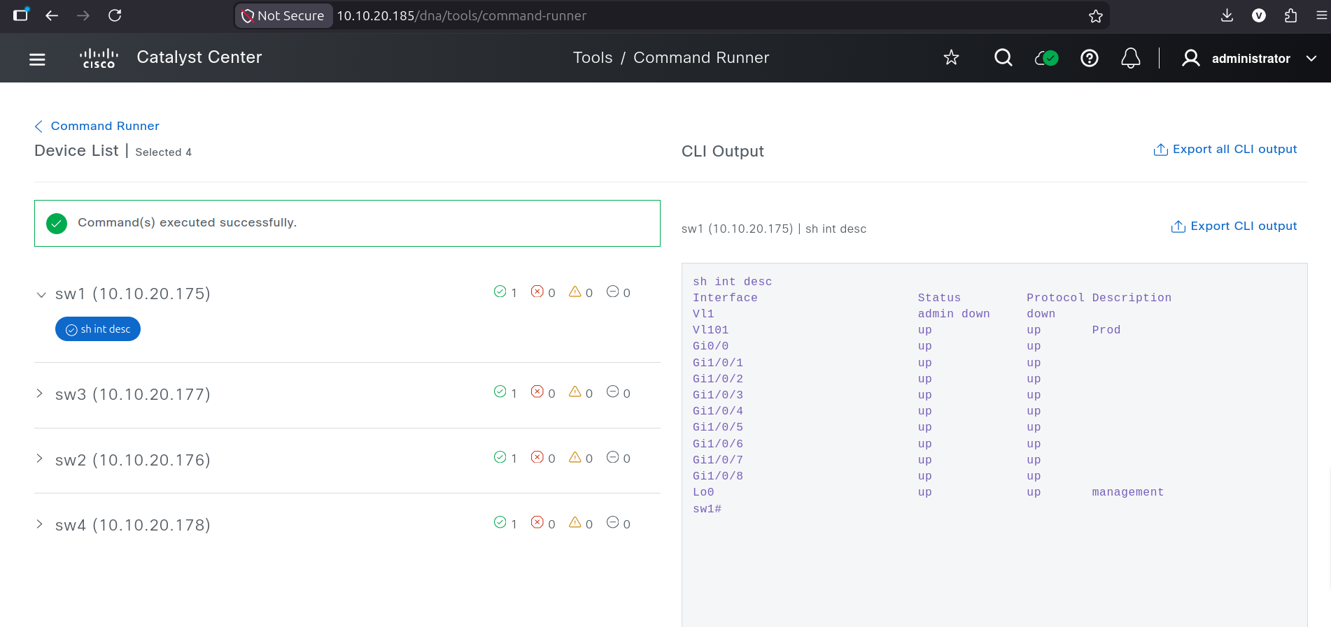
Task: Click the 'Selected 4' device count label
Action: (163, 152)
